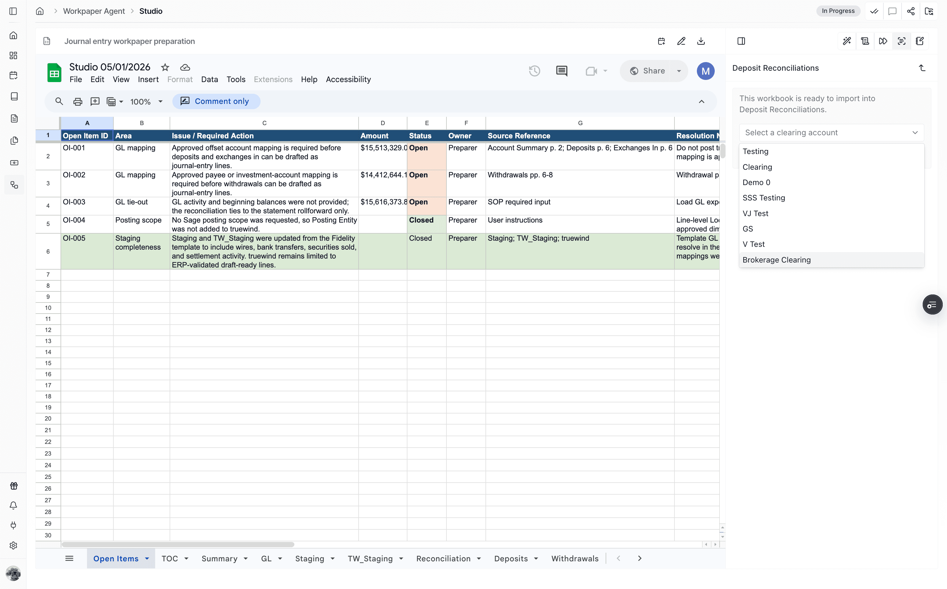Open the Data menu
947x589 pixels.
[x=210, y=80]
